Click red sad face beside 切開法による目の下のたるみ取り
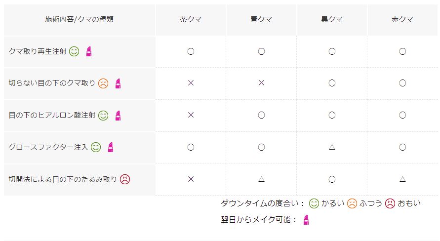The height and width of the screenshot is (241, 440). tap(125, 179)
